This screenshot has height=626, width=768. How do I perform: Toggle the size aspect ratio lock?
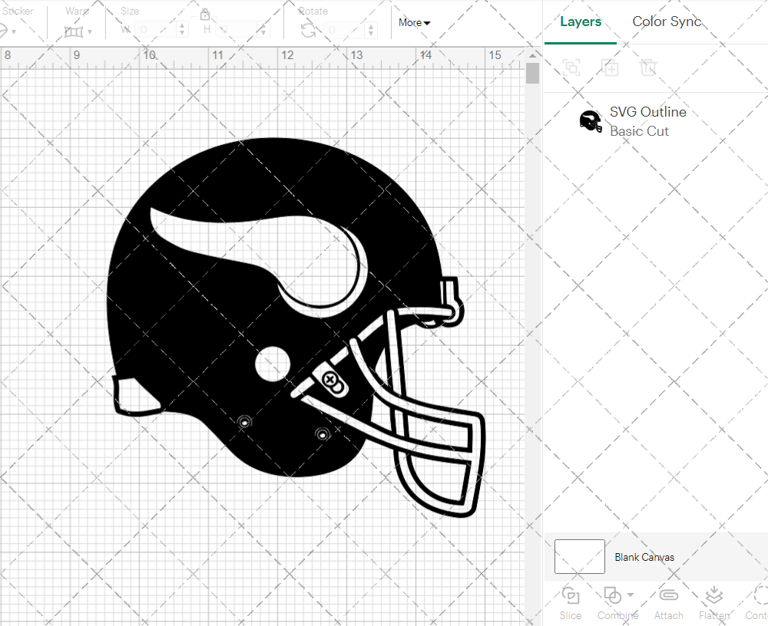coord(205,15)
